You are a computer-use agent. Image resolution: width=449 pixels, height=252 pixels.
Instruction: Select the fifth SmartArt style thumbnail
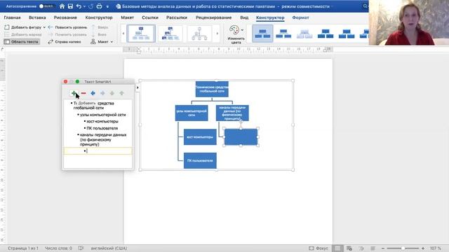tap(347, 34)
